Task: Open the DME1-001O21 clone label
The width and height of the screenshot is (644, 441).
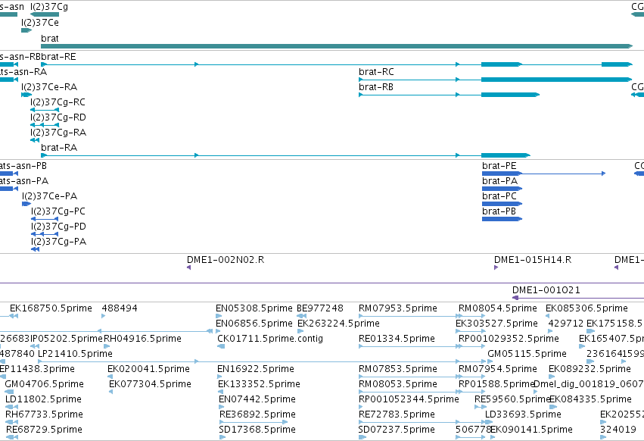Action: (x=546, y=290)
